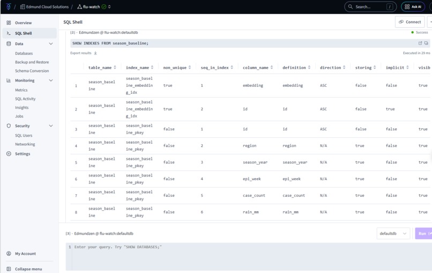Click the Export results link
This screenshot has width=432, height=273.
tap(81, 53)
